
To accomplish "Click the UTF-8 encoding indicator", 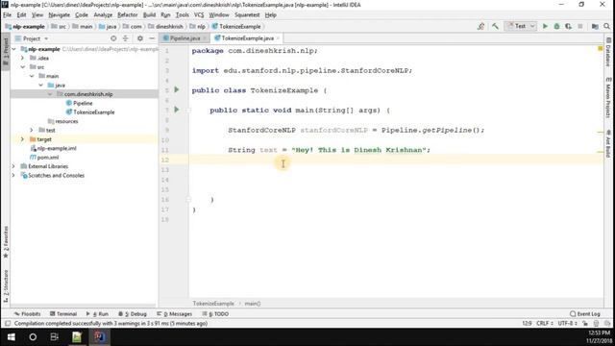I will (567, 324).
